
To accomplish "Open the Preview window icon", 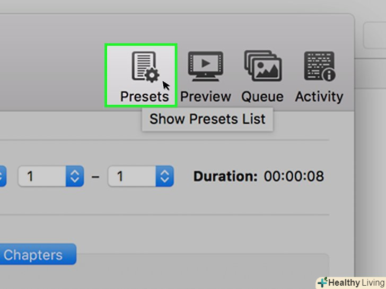I will pyautogui.click(x=205, y=66).
